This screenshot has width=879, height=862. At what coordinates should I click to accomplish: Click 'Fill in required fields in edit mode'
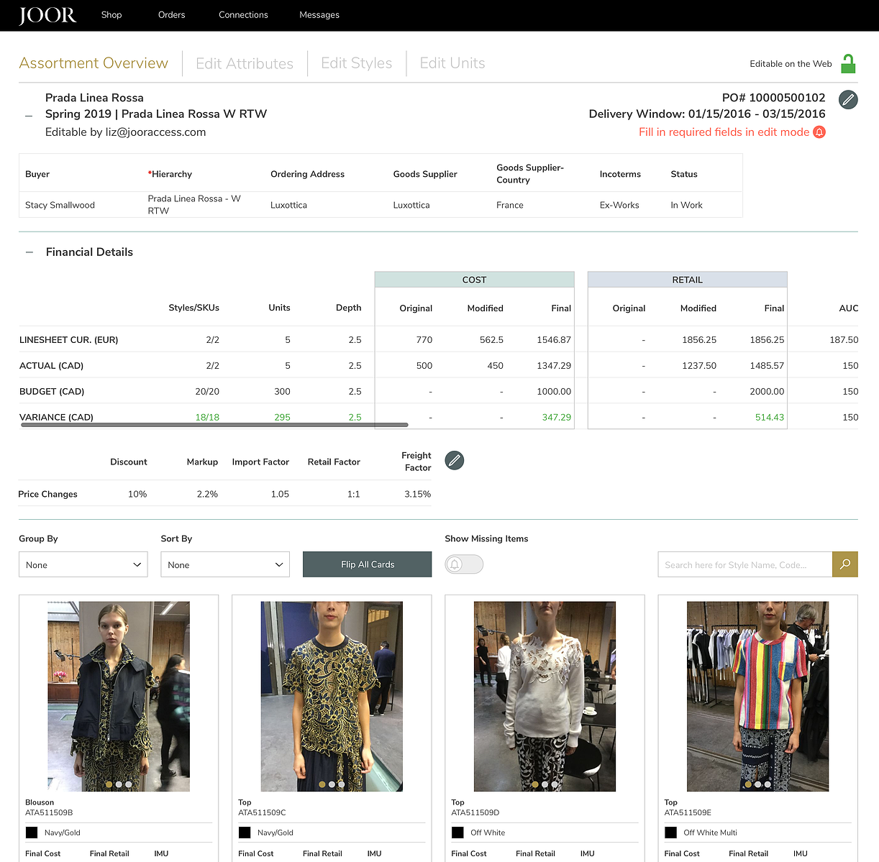click(724, 132)
